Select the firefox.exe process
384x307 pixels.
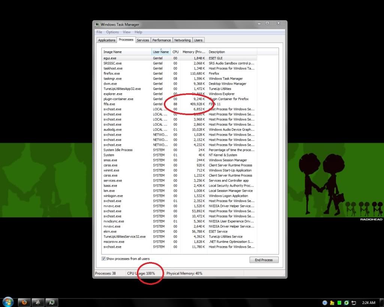180,73
